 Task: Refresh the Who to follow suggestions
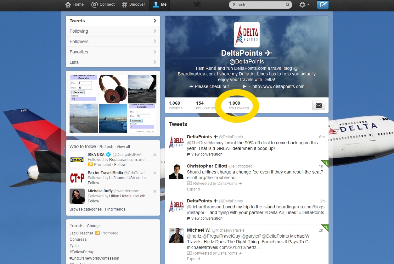pyautogui.click(x=106, y=147)
